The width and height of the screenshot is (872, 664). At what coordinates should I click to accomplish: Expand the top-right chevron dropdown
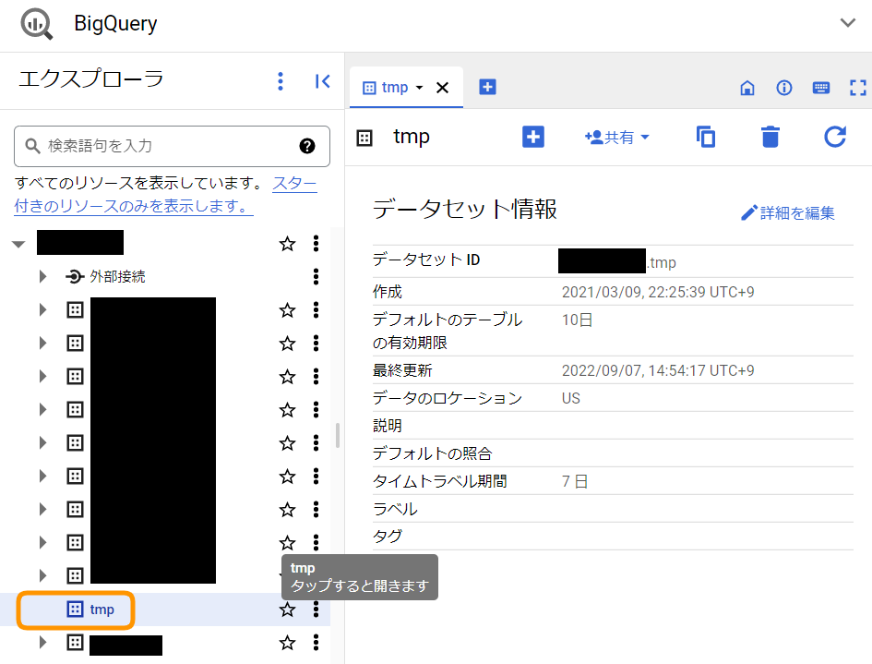click(x=847, y=23)
